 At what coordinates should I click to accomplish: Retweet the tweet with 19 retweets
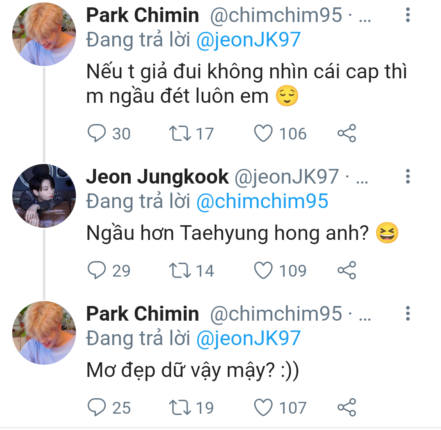click(180, 408)
